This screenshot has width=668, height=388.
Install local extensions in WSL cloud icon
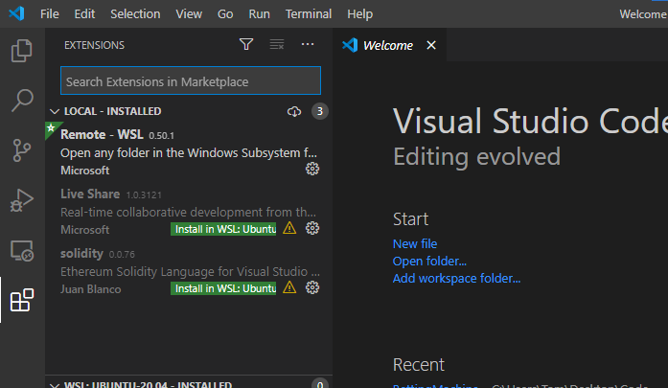[x=294, y=111]
